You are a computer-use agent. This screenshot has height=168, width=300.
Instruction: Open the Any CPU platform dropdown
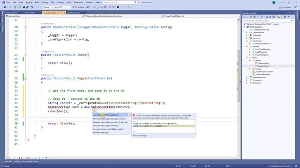point(62,7)
